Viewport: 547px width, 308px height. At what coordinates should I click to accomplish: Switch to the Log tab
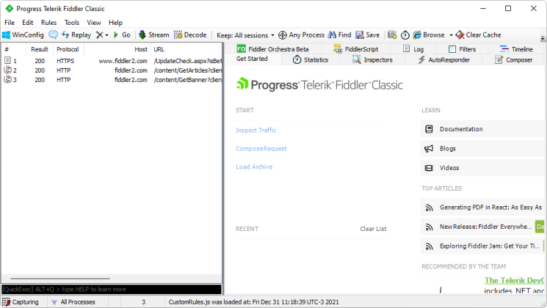[413, 49]
